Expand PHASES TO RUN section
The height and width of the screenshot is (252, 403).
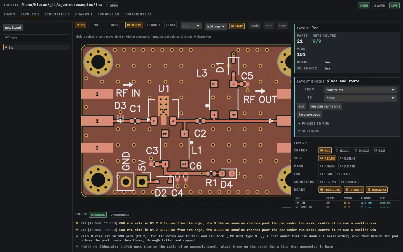click(314, 123)
